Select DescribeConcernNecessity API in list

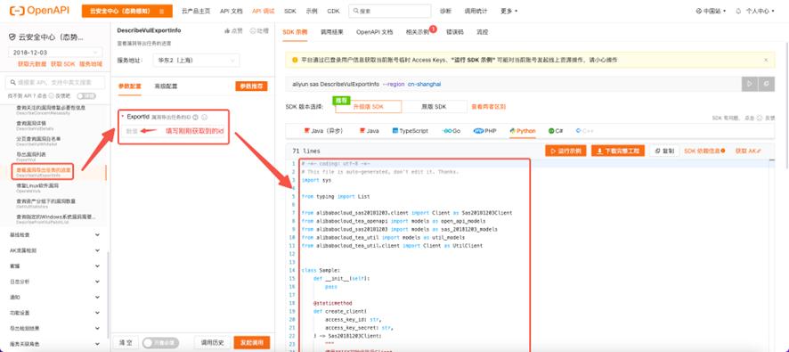pos(51,110)
